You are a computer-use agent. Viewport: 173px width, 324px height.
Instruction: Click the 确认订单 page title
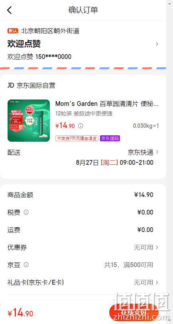pos(83,10)
